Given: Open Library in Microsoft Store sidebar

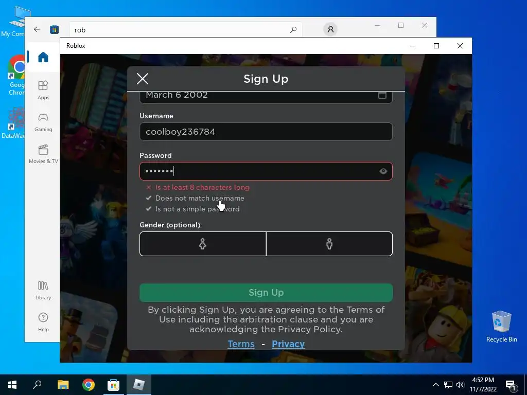Looking at the screenshot, I should (x=43, y=290).
